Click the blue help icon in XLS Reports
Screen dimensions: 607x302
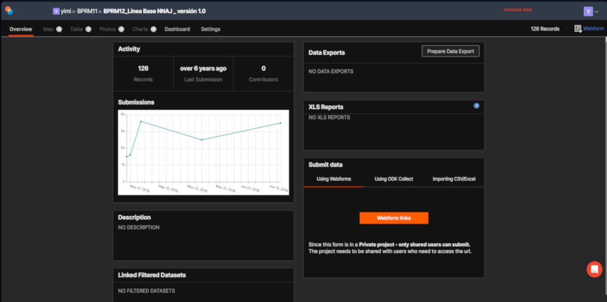pyautogui.click(x=476, y=106)
